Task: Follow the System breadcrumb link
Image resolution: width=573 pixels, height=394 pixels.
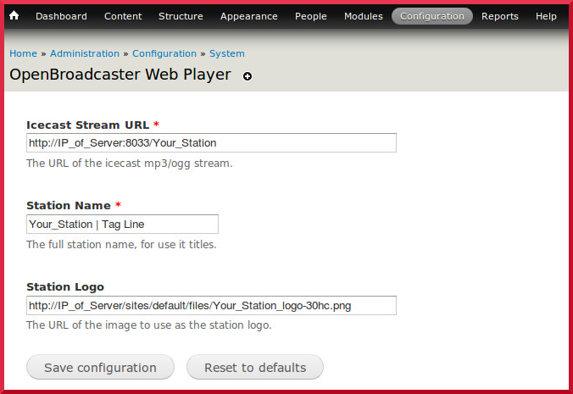Action: point(227,53)
